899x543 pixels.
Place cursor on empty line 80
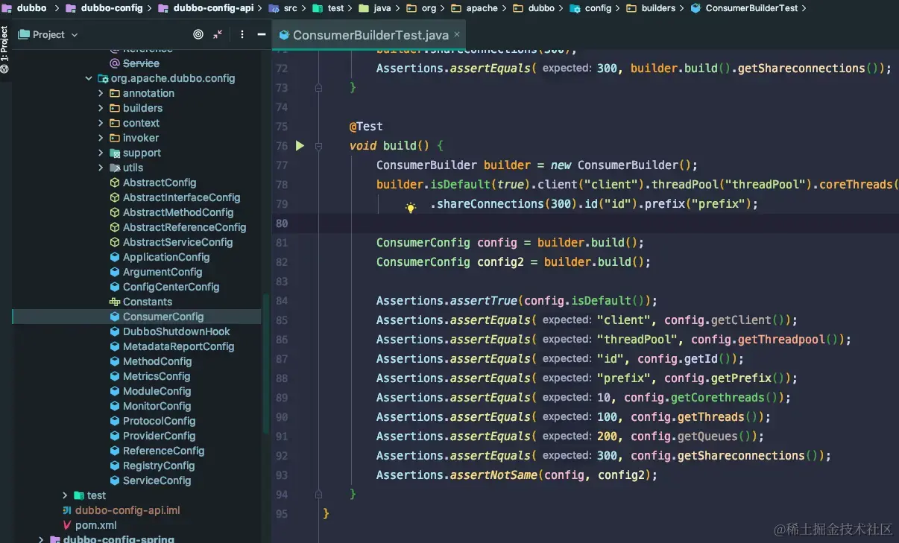pyautogui.click(x=585, y=223)
